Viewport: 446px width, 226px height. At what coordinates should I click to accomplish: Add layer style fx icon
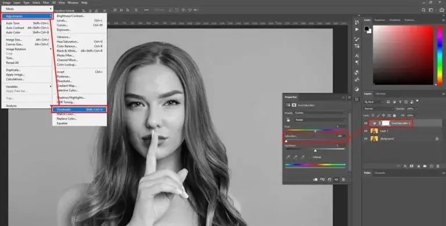click(x=405, y=166)
